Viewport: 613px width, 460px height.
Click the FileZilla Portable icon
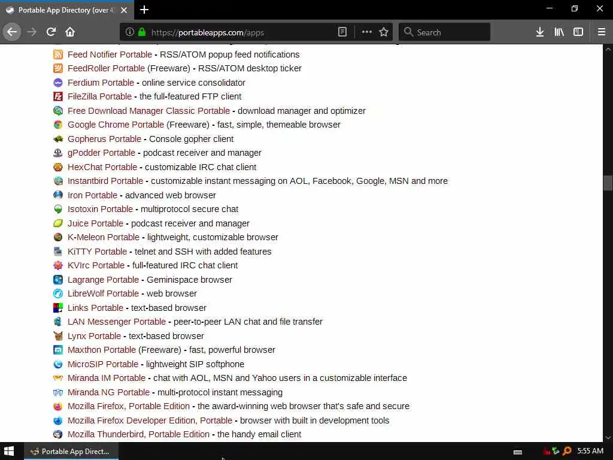pos(58,96)
